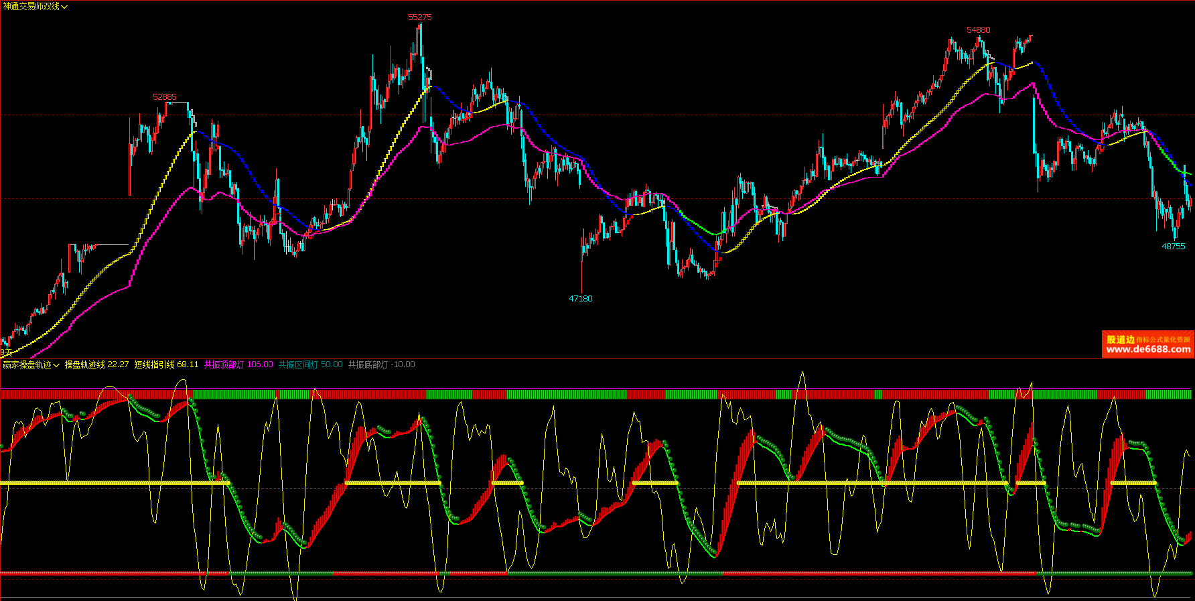Click the 47180 low price marker
The image size is (1195, 601).
click(581, 299)
